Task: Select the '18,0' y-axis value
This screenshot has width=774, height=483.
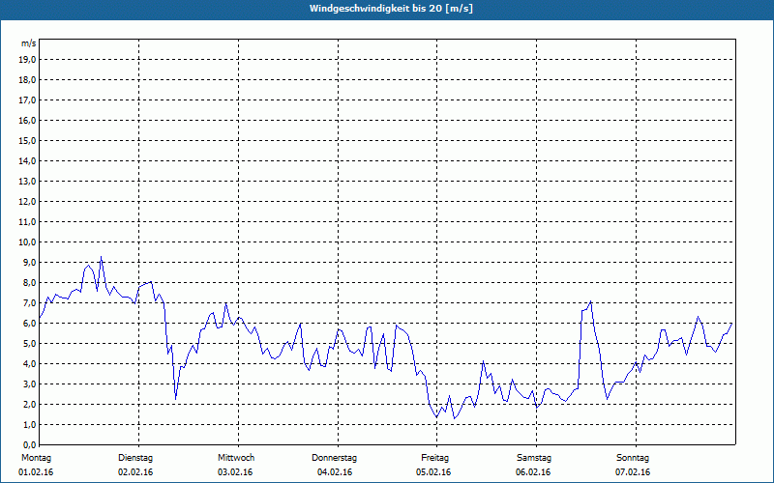Action: [28, 80]
